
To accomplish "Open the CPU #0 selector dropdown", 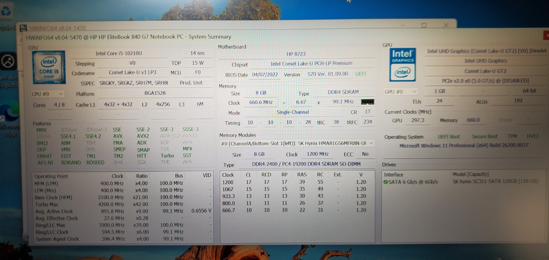I will point(47,94).
